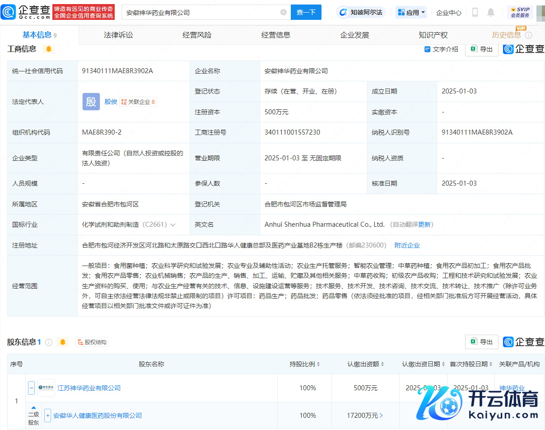The image size is (545, 430).
Task: Clear the search box text
Action: 284,12
